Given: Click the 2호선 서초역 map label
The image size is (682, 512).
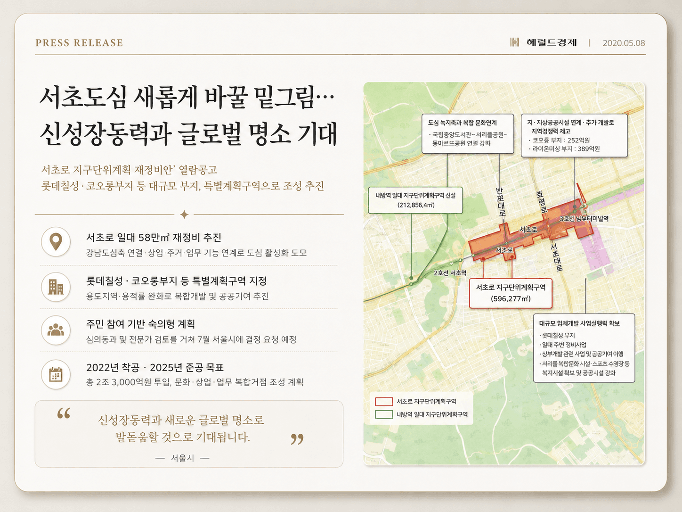Looking at the screenshot, I should [450, 273].
